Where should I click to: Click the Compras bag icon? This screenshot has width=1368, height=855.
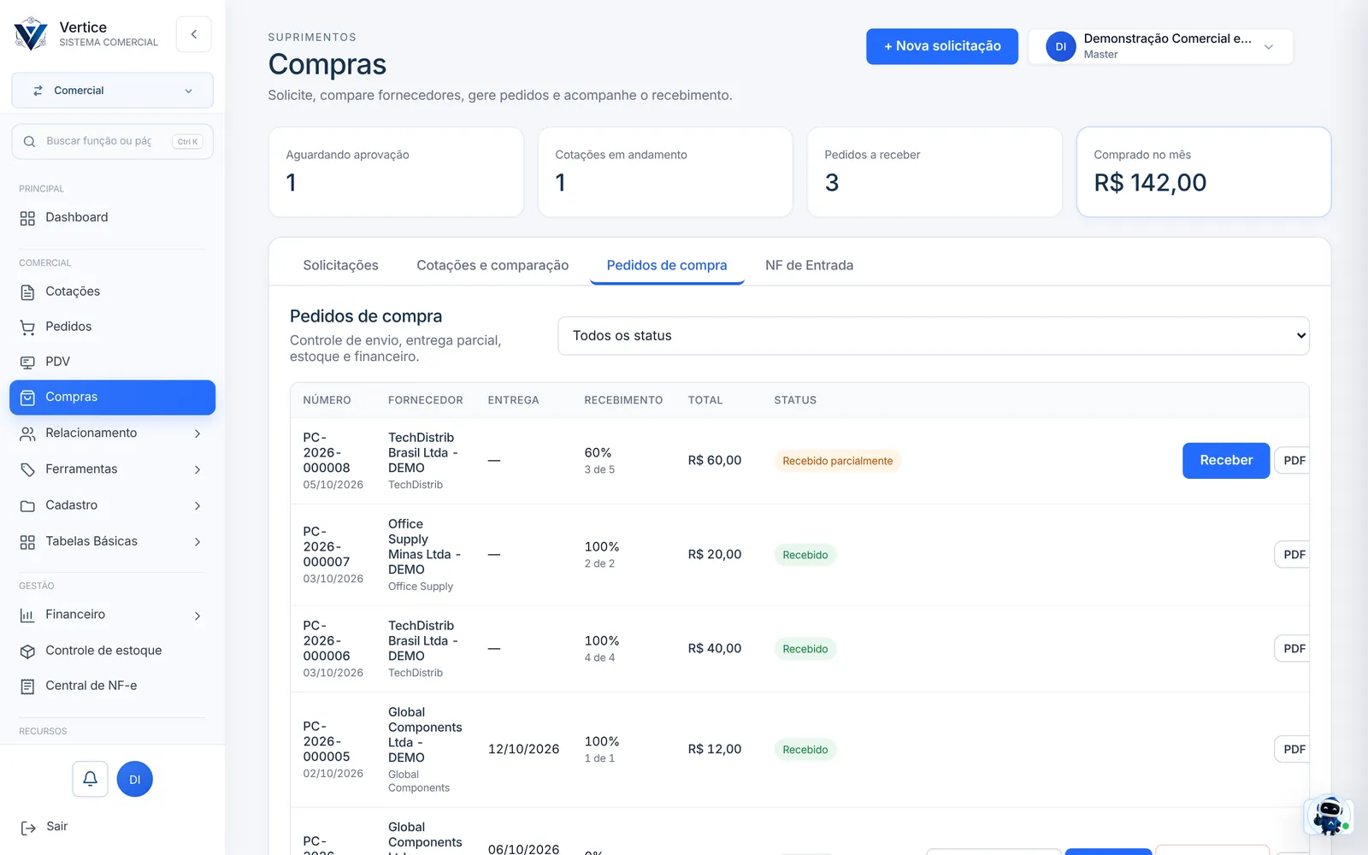27,398
